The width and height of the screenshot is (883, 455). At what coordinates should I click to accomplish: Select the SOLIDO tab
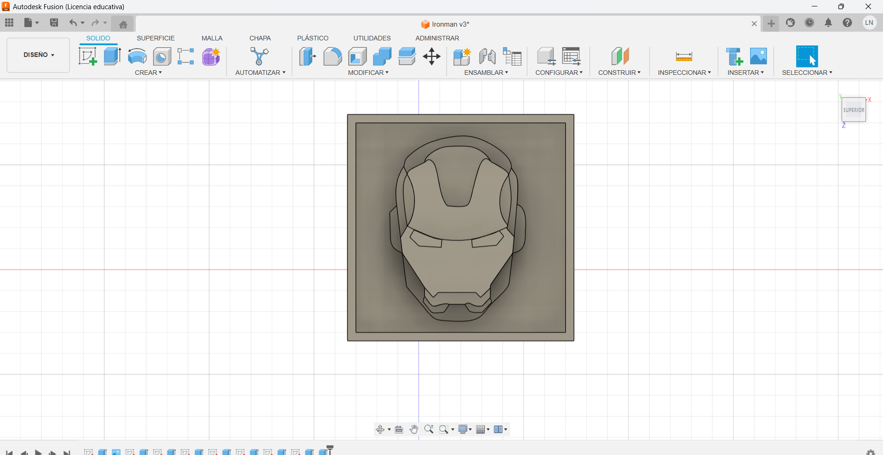(98, 38)
